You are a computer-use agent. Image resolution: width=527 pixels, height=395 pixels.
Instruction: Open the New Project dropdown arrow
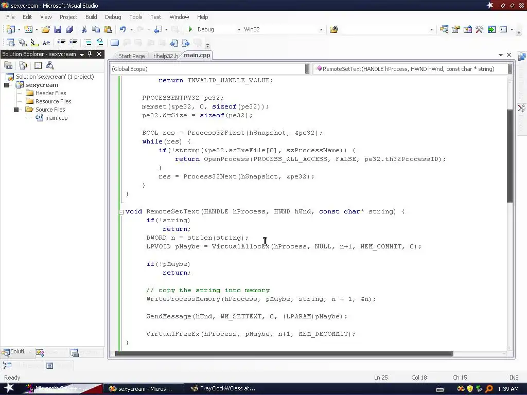pyautogui.click(x=19, y=29)
